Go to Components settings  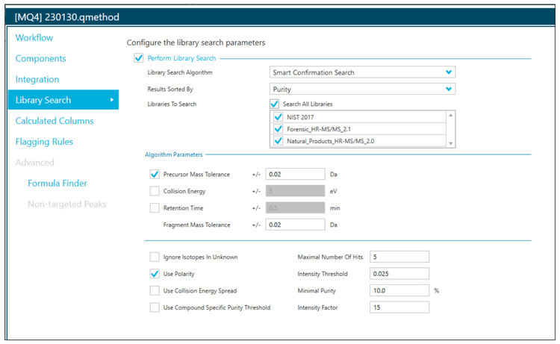[40, 59]
